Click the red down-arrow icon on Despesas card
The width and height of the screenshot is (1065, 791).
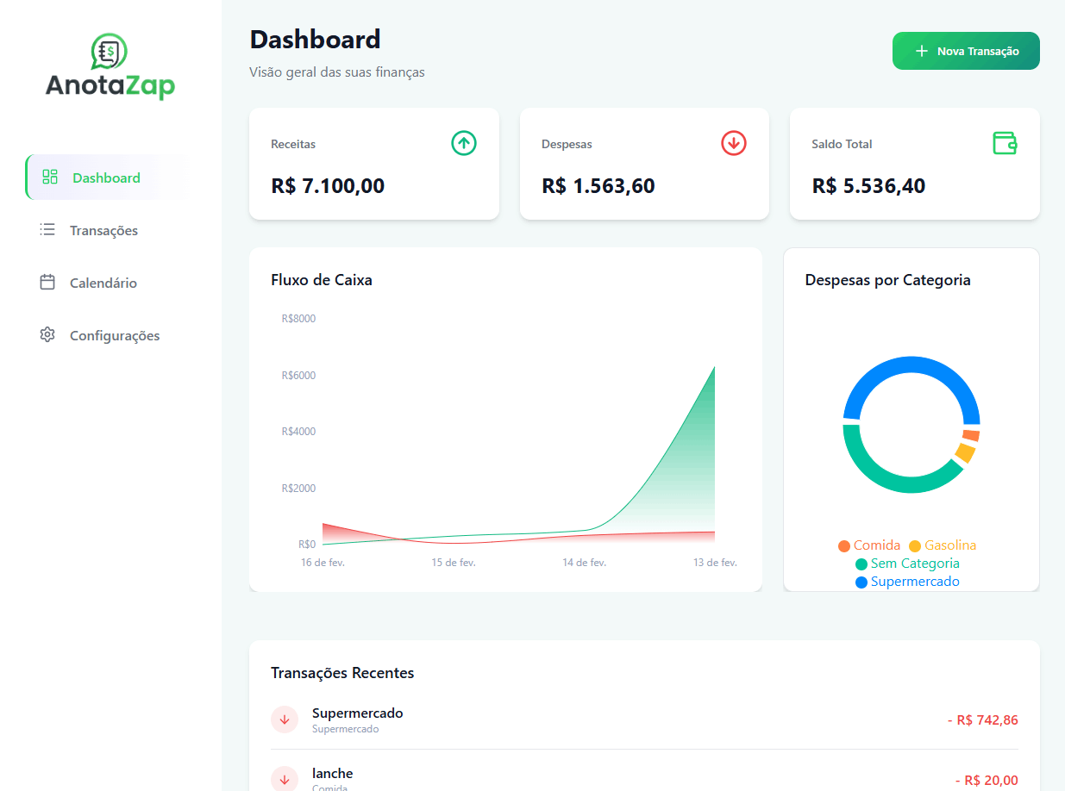pyautogui.click(x=733, y=143)
